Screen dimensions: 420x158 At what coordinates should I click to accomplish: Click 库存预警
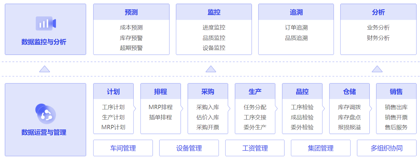tap(131, 38)
